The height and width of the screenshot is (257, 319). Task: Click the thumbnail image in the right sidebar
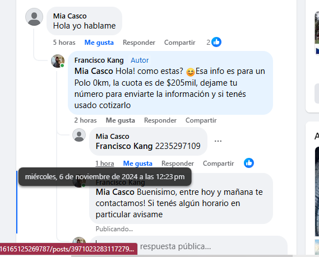317,32
